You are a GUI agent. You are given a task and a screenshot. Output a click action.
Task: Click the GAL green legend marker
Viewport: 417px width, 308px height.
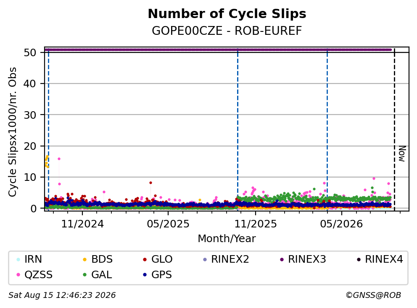[x=85, y=275]
